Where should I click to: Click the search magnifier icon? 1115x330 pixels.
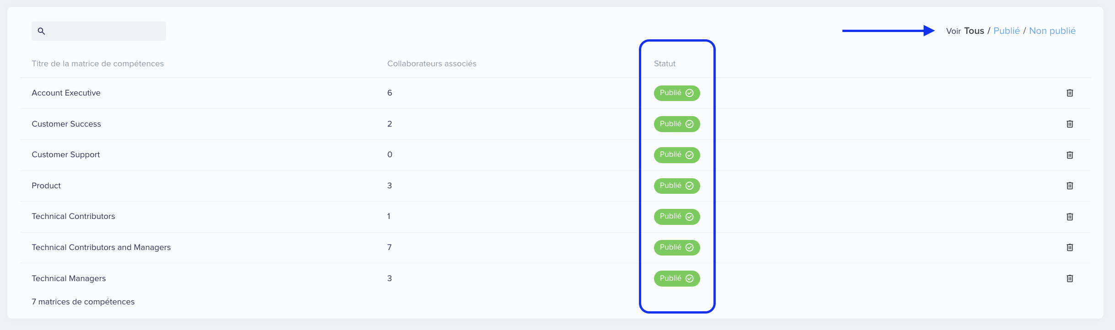click(x=41, y=31)
